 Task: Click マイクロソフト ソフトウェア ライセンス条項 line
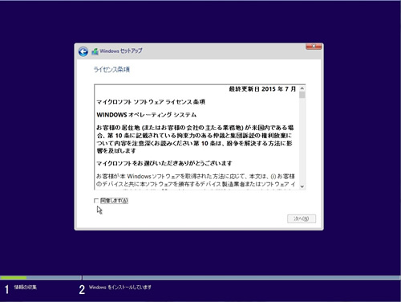point(151,102)
